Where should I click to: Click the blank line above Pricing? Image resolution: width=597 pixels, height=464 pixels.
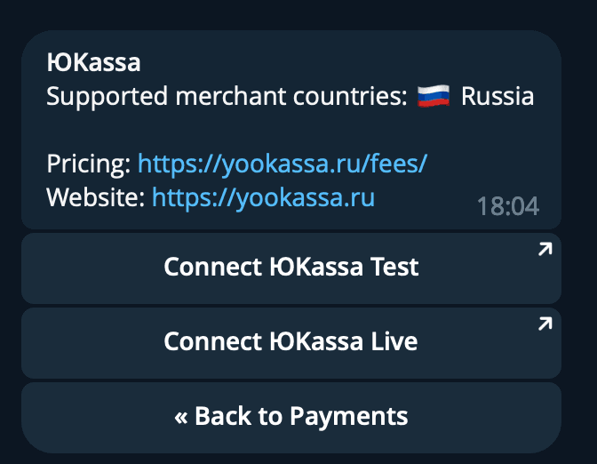pyautogui.click(x=267, y=130)
